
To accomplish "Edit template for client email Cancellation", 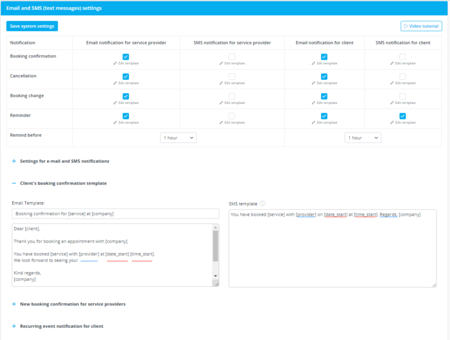I will pos(324,83).
